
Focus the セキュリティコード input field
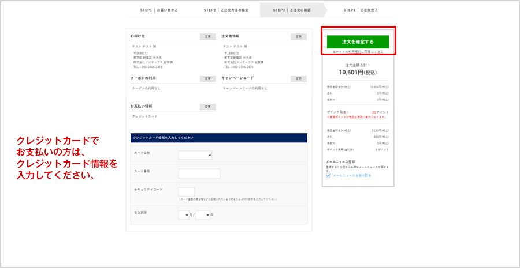tap(187, 192)
